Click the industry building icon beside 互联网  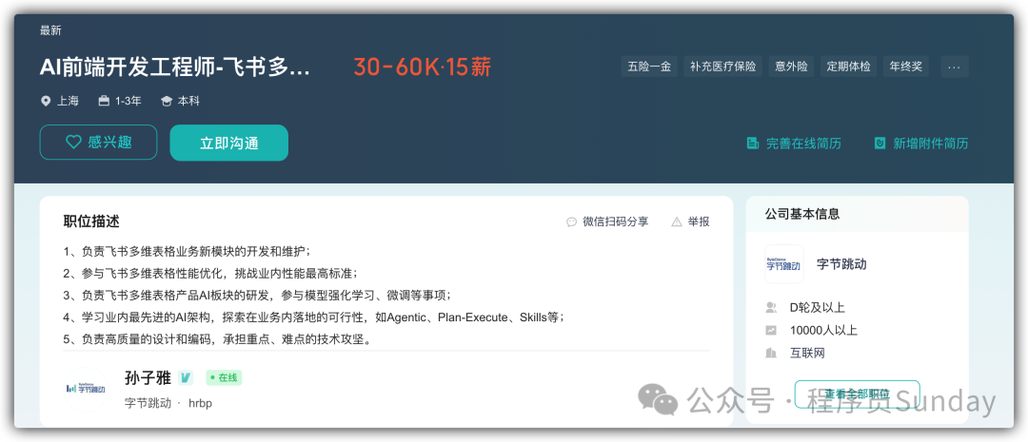tap(771, 354)
